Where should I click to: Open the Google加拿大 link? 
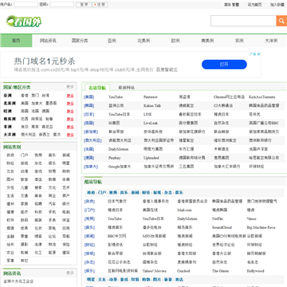tap(120, 167)
